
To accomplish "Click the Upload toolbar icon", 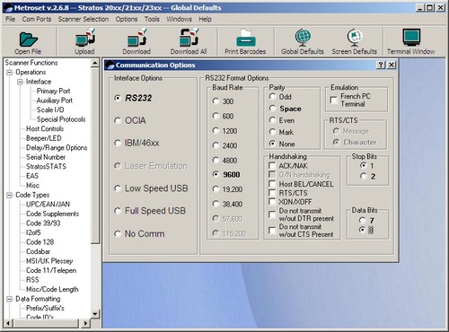I will click(x=85, y=38).
